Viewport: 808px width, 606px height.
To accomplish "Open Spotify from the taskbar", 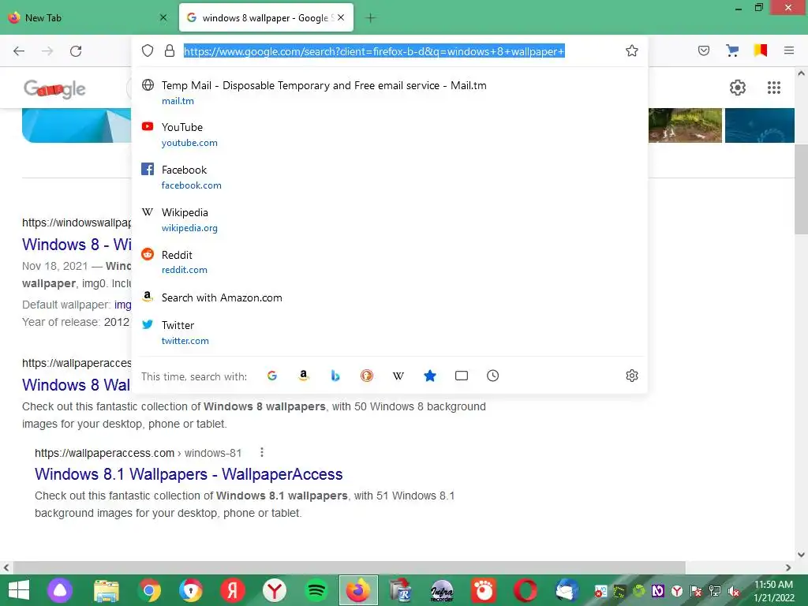I will pos(316,590).
